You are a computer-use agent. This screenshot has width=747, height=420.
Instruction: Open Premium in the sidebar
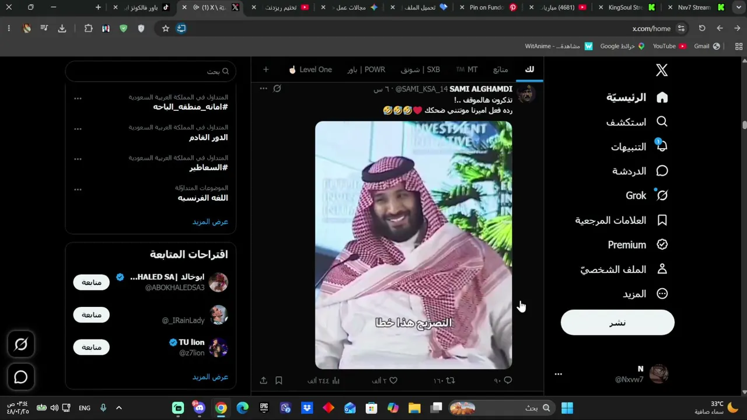638,244
